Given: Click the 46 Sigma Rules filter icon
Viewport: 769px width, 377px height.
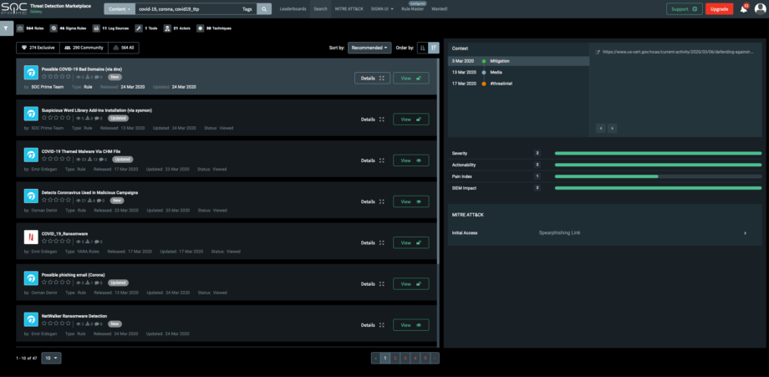Looking at the screenshot, I should pyautogui.click(x=54, y=28).
